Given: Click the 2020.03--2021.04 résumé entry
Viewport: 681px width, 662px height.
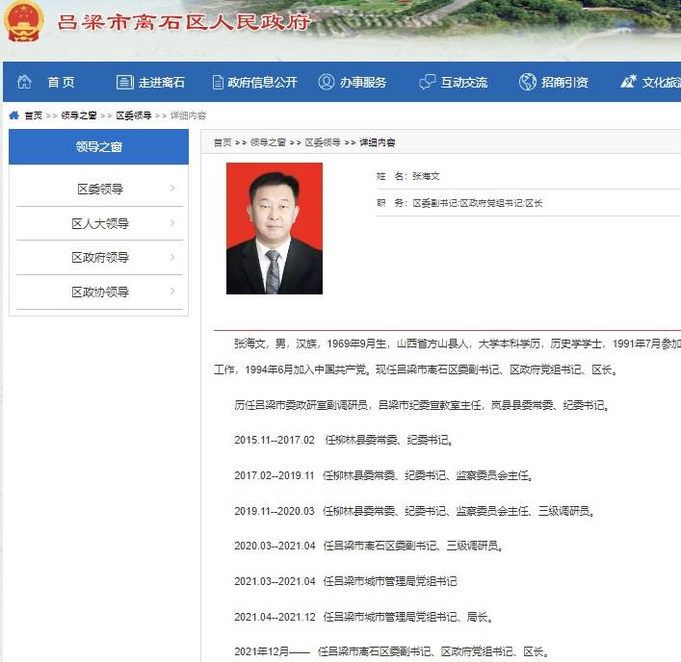Looking at the screenshot, I should tap(369, 546).
